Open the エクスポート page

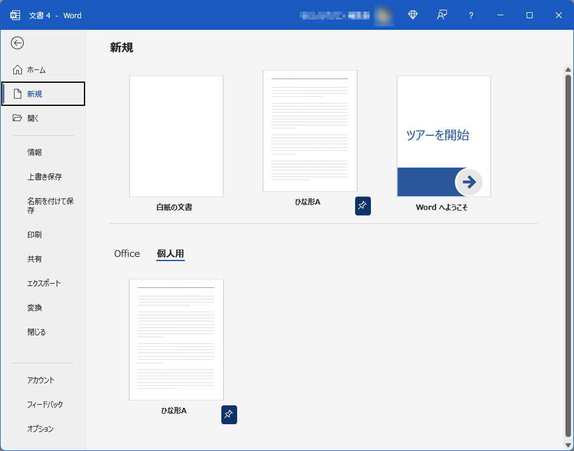click(43, 283)
